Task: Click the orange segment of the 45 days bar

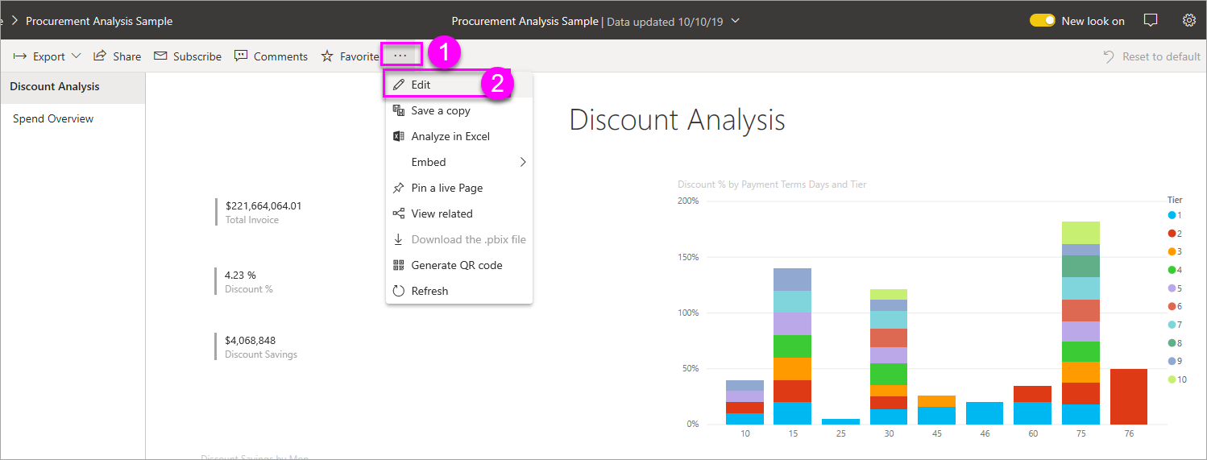Action: tap(936, 401)
